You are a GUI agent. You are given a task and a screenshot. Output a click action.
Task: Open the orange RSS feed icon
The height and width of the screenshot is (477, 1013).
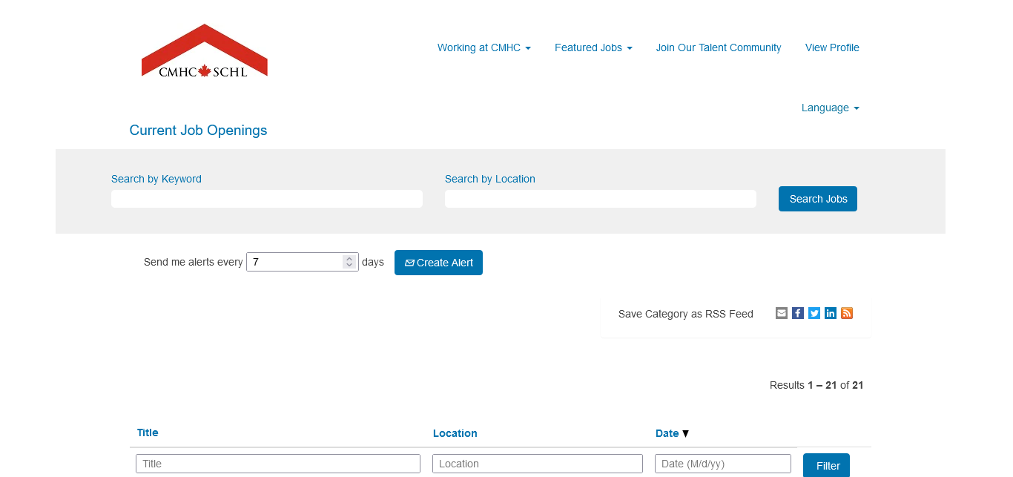point(847,313)
